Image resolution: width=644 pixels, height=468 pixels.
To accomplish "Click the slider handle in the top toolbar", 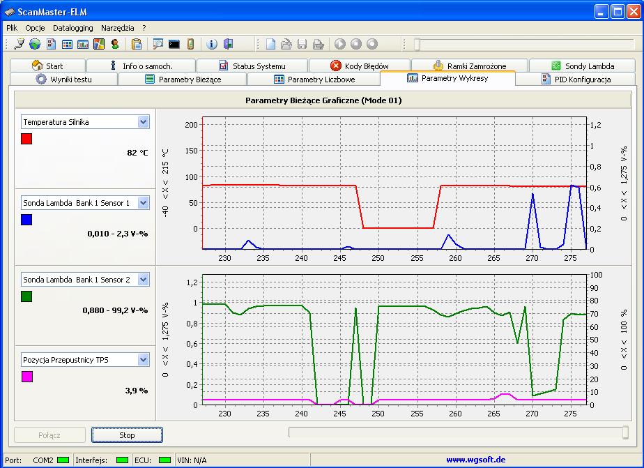I will click(x=417, y=44).
